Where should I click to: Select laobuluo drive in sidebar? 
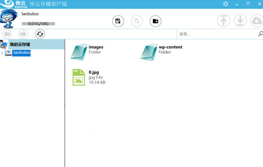point(22,53)
